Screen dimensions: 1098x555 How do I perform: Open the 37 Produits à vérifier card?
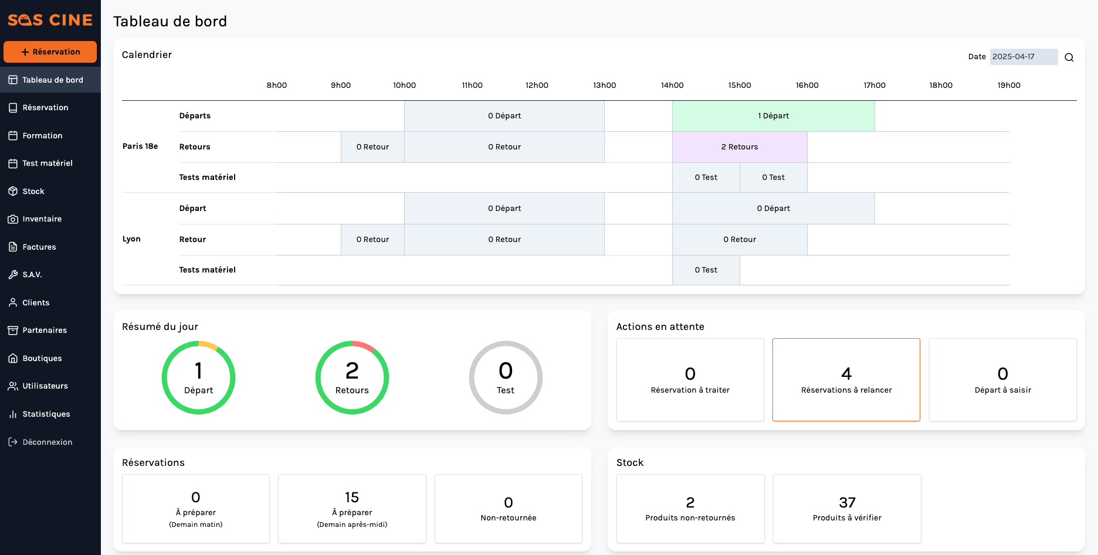point(847,509)
